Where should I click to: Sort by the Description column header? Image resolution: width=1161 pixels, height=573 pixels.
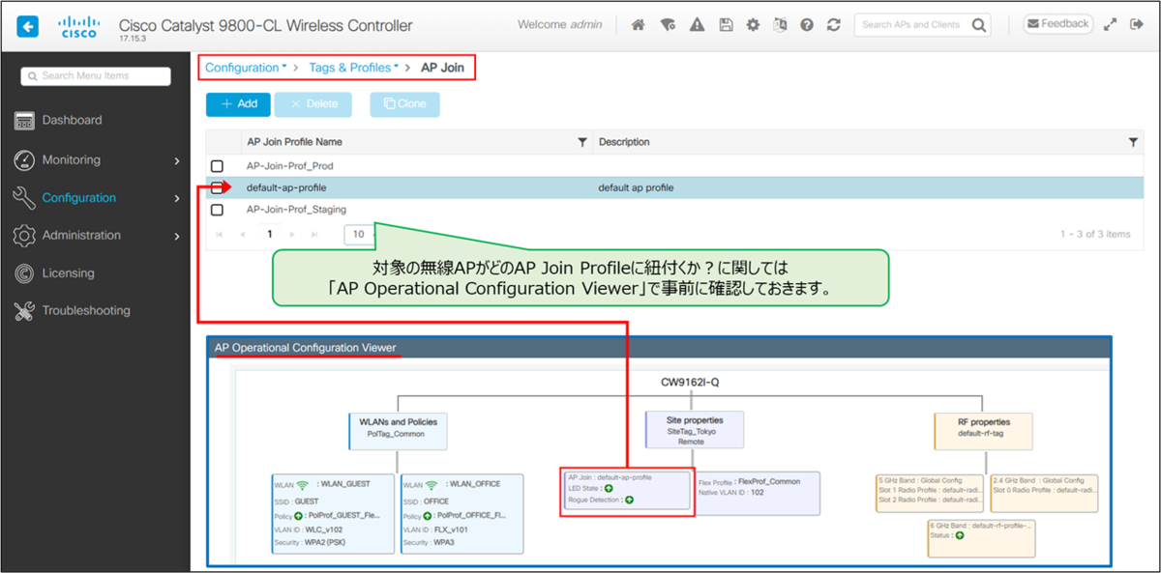[x=624, y=142]
